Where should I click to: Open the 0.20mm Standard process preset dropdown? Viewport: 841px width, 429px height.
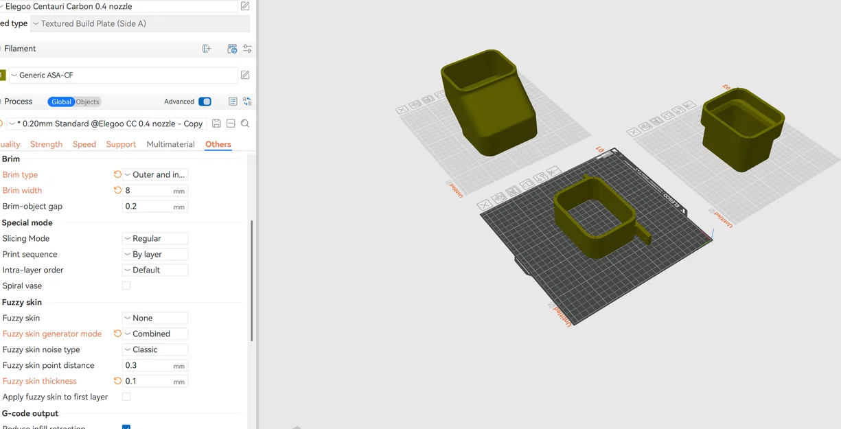[x=106, y=124]
